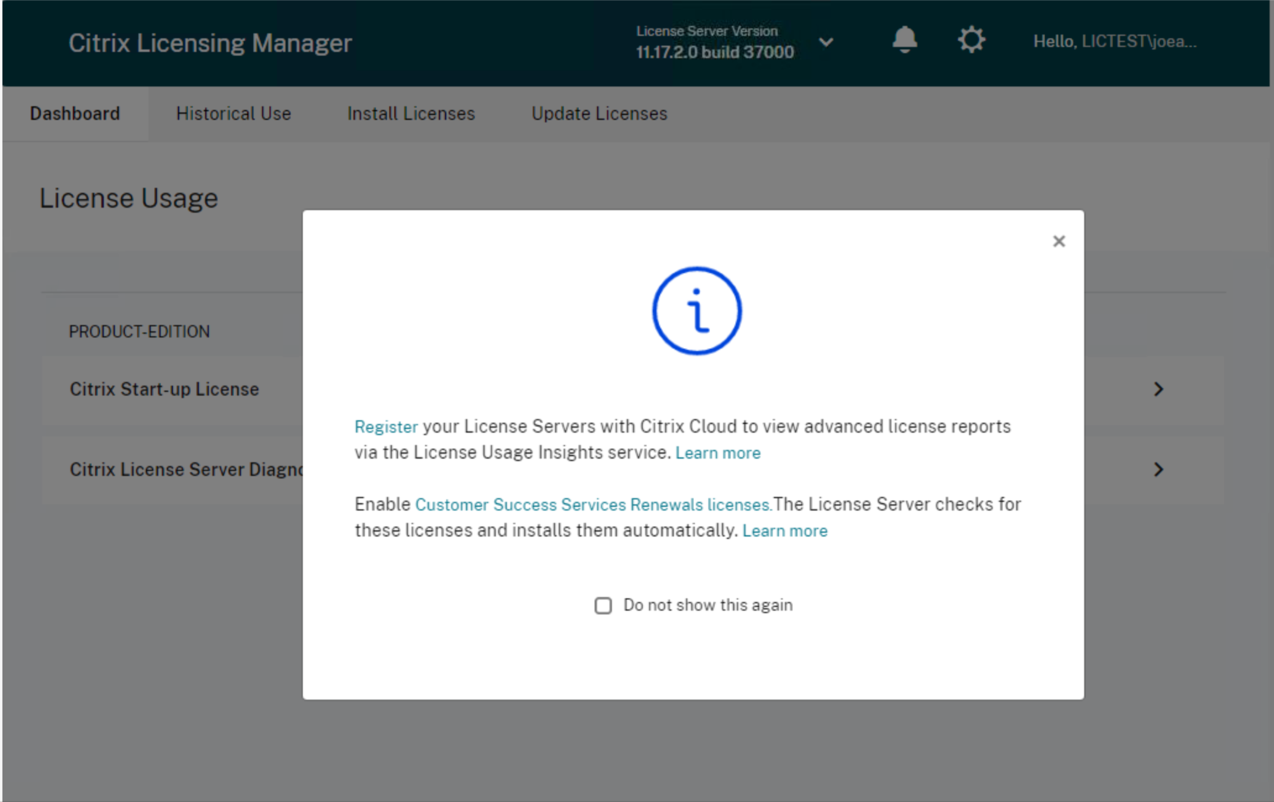Expand Citrix License Server Diagnostics row chevron

pos(1159,469)
